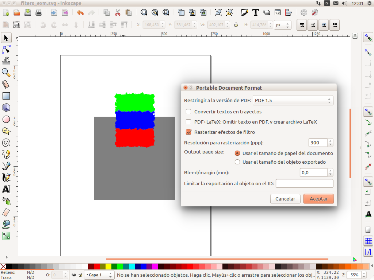Select the Rectangle tool
This screenshot has width=374, height=280.
pyautogui.click(x=6, y=96)
